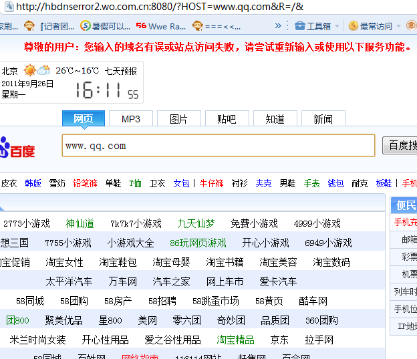Open the 360团购 link
The width and height of the screenshot is (417, 359).
coord(321,320)
